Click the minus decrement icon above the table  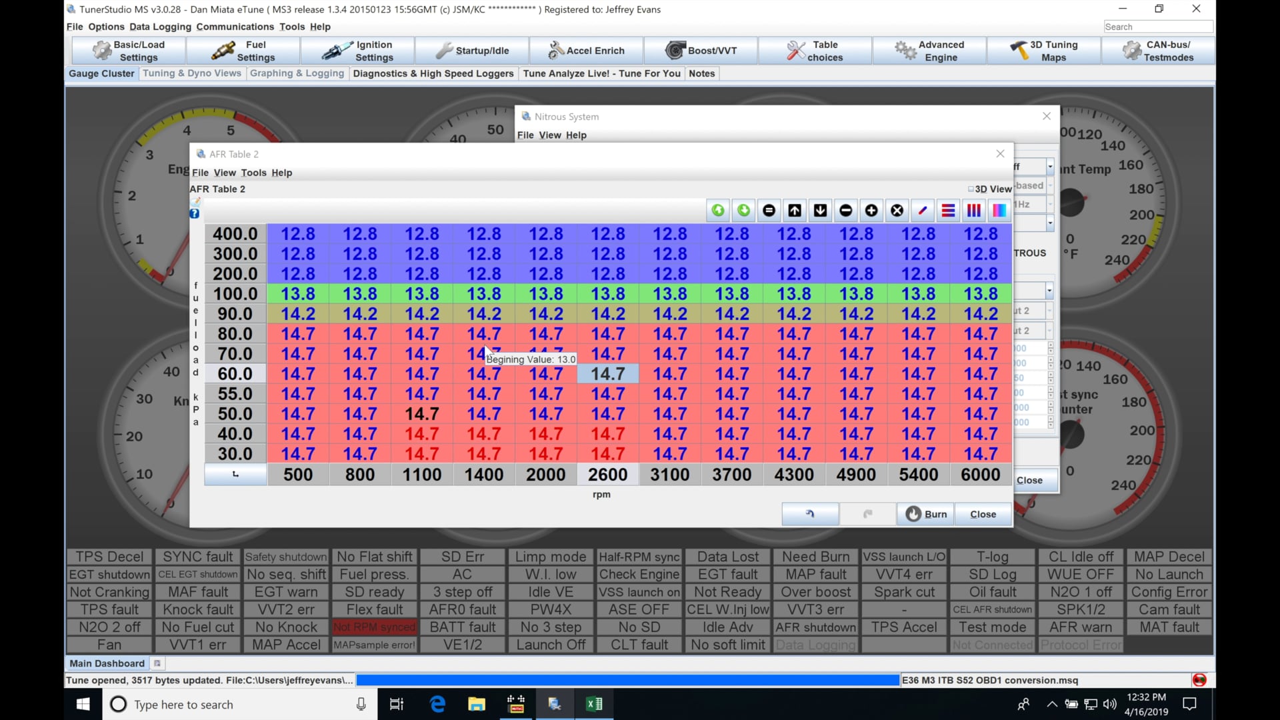[x=845, y=210]
